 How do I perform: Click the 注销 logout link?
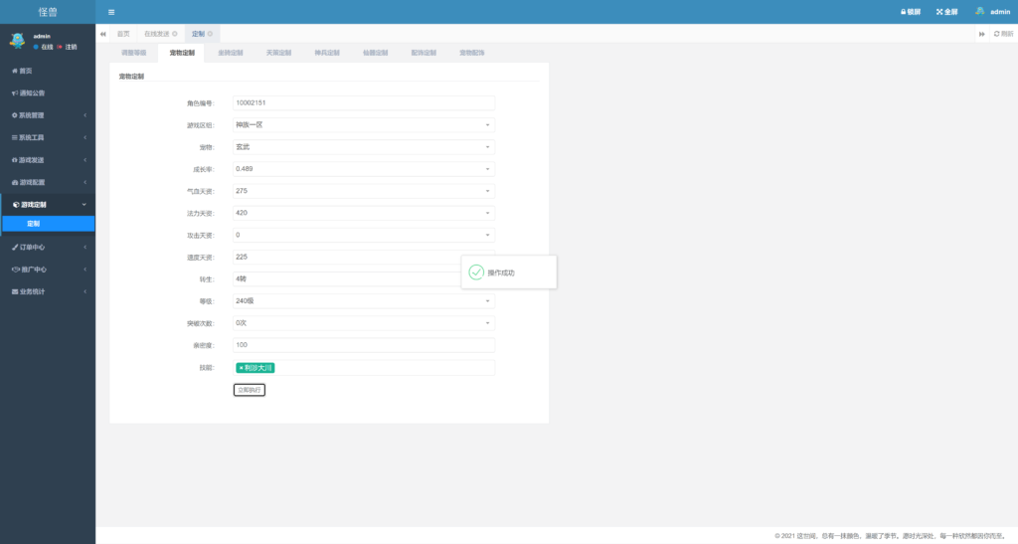point(71,47)
